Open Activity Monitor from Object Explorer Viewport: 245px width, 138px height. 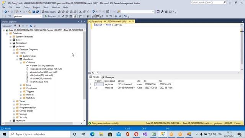coord(35,26)
